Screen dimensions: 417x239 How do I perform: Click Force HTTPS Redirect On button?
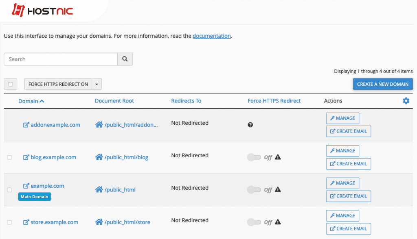(58, 84)
